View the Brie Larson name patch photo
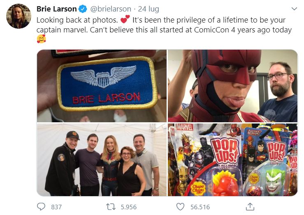 click(x=102, y=86)
